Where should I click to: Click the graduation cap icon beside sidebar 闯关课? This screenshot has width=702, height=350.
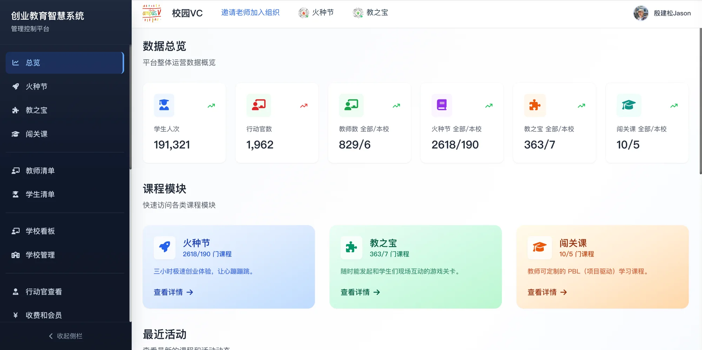15,134
